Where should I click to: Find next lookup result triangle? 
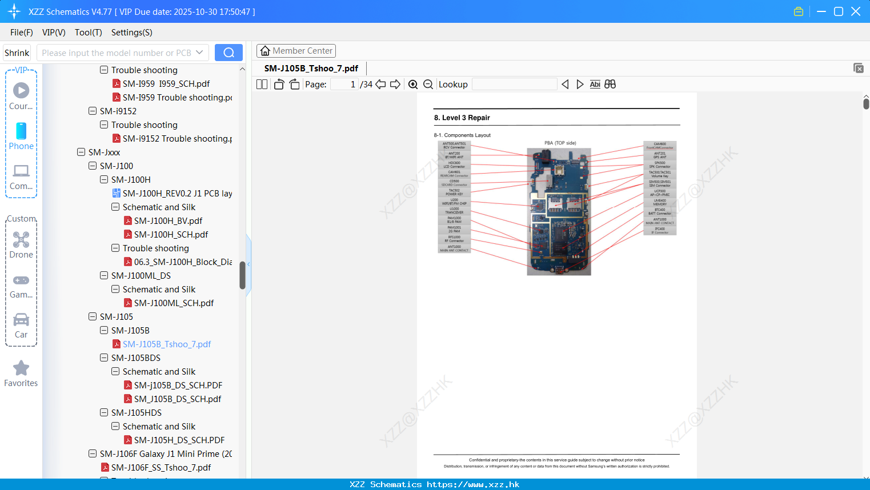pos(580,85)
